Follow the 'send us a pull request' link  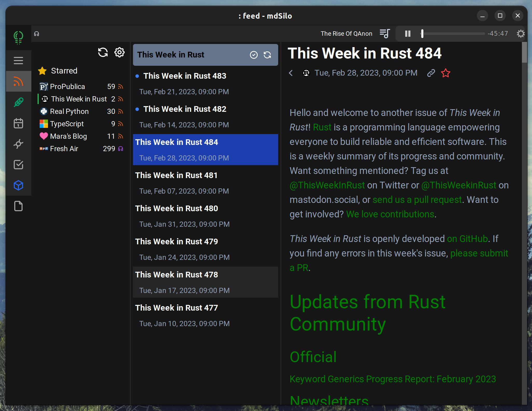pyautogui.click(x=417, y=200)
